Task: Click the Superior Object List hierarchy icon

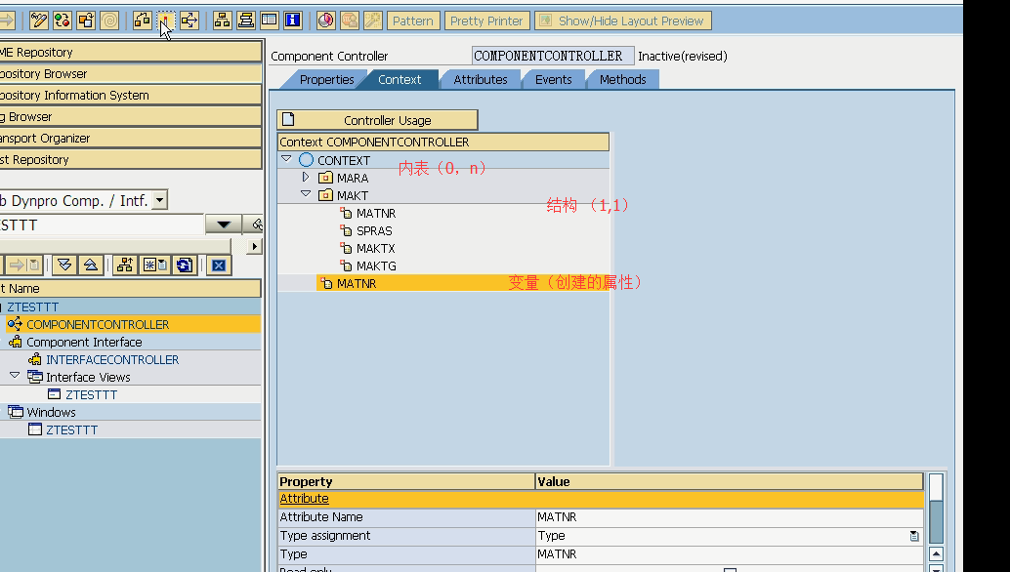Action: tap(125, 266)
